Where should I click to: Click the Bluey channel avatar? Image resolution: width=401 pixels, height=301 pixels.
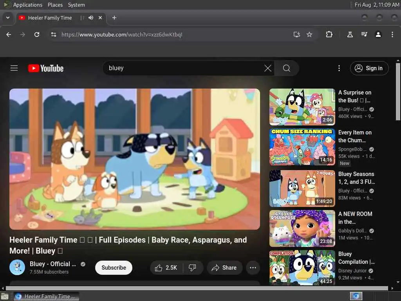click(17, 267)
